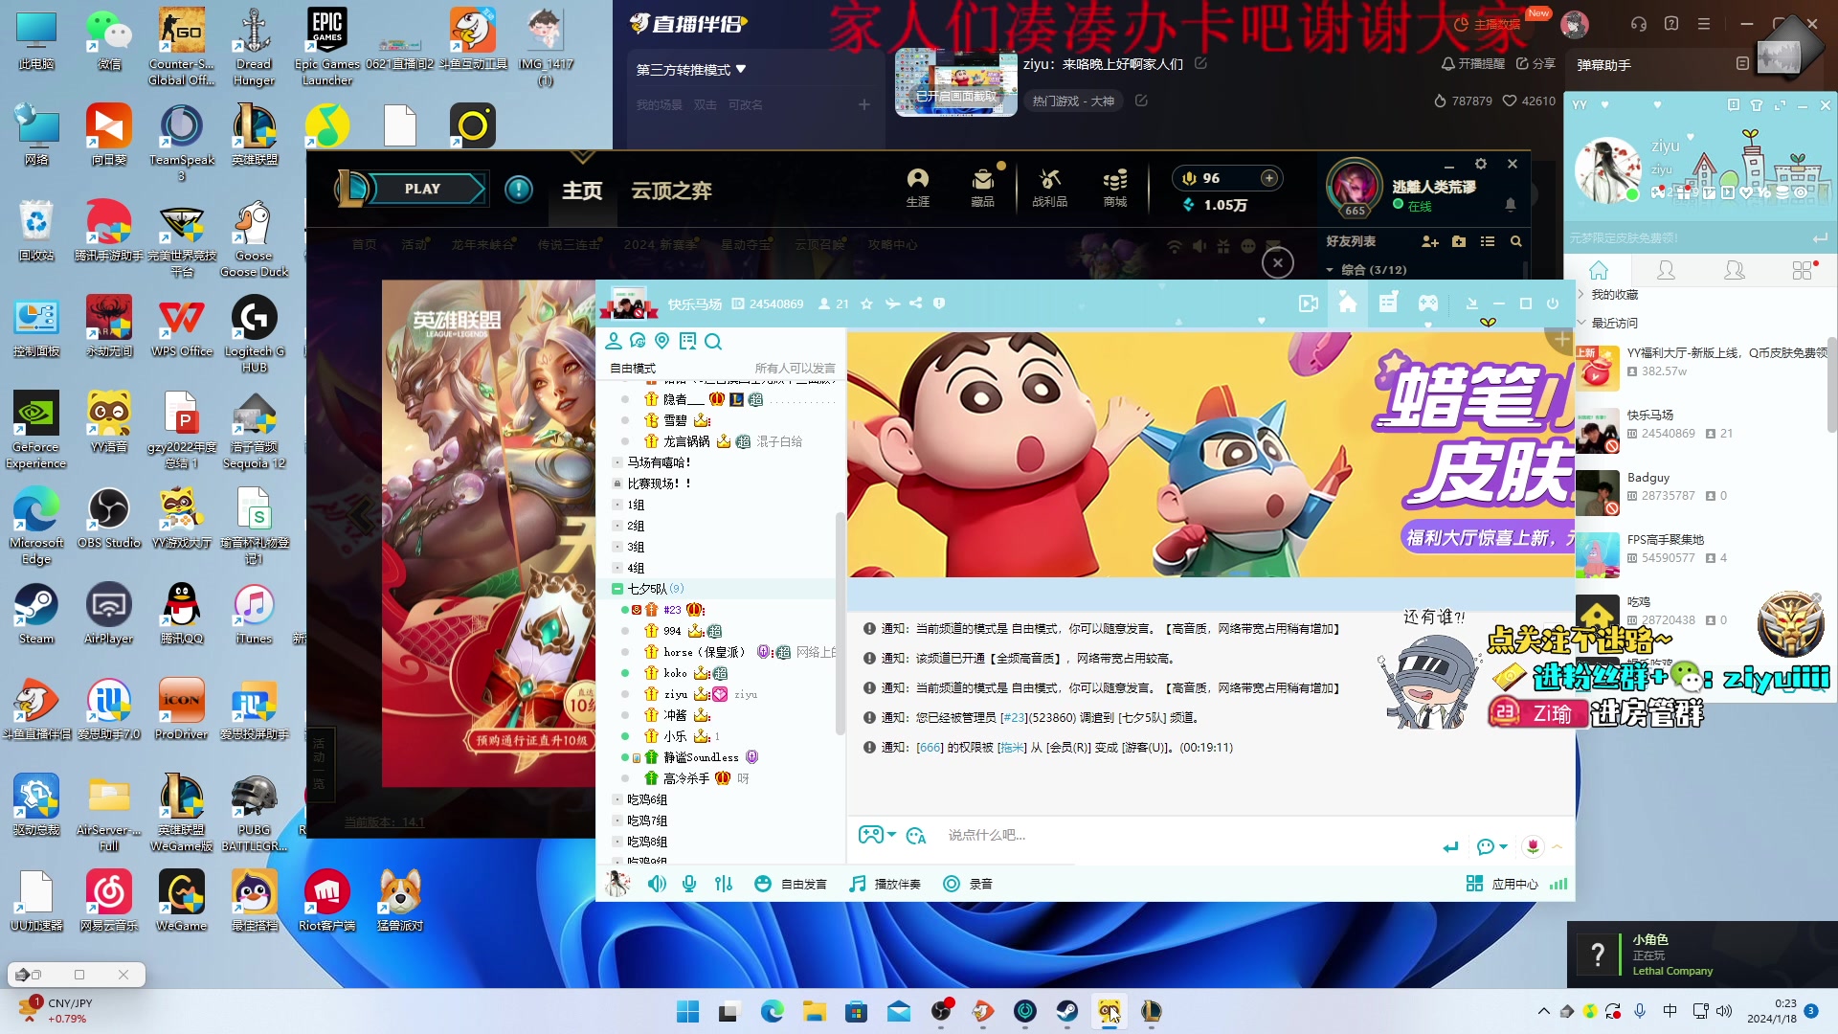Click 开播提醒 in 直播伴侣
The height and width of the screenshot is (1034, 1838).
coord(1473,63)
